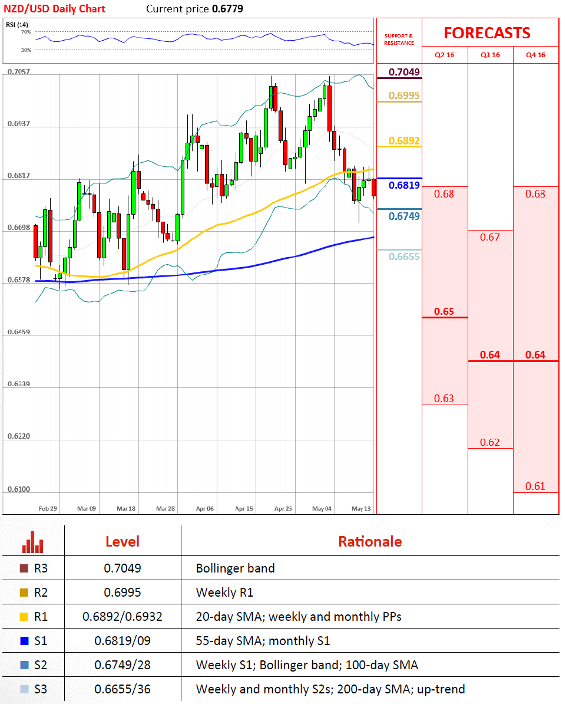This screenshot has width=566, height=704.
Task: Click the R3 level value 0.7049
Action: [x=123, y=568]
